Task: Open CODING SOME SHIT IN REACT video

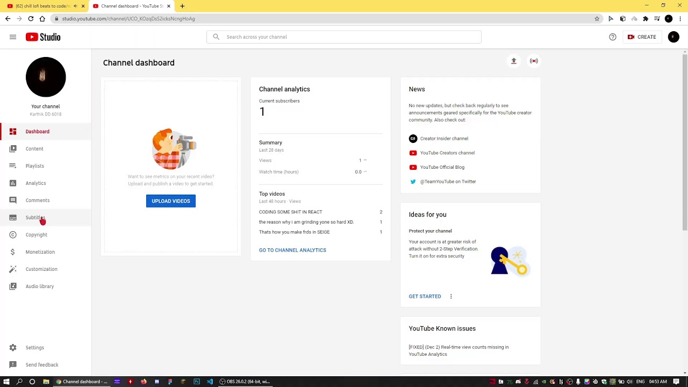Action: pyautogui.click(x=291, y=212)
